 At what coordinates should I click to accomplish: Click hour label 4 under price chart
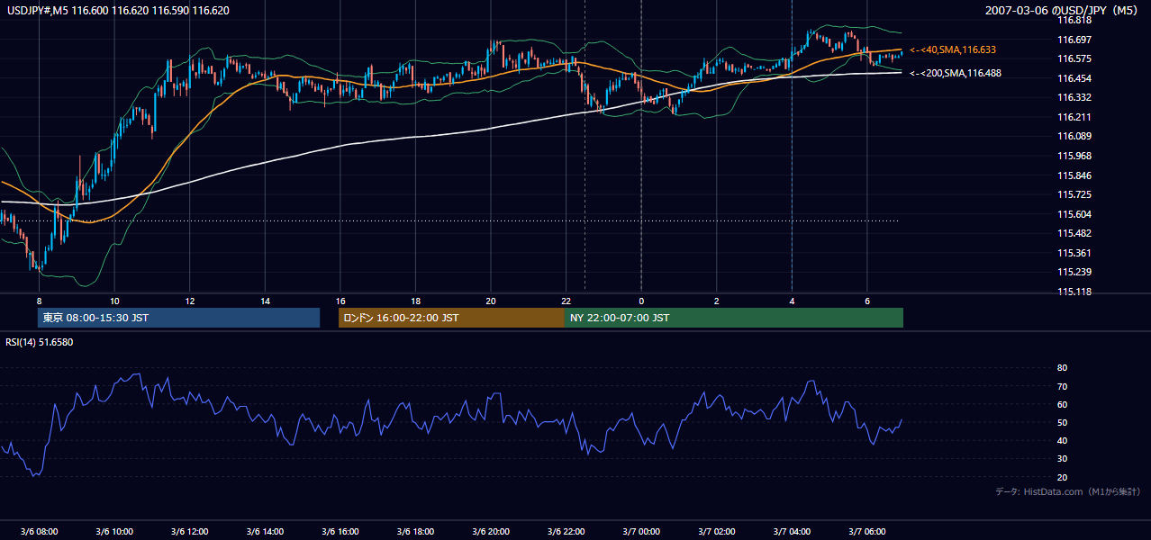792,301
